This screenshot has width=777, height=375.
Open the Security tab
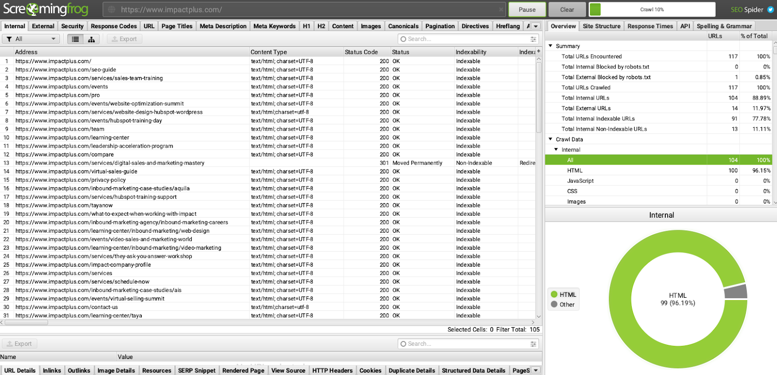(x=72, y=26)
